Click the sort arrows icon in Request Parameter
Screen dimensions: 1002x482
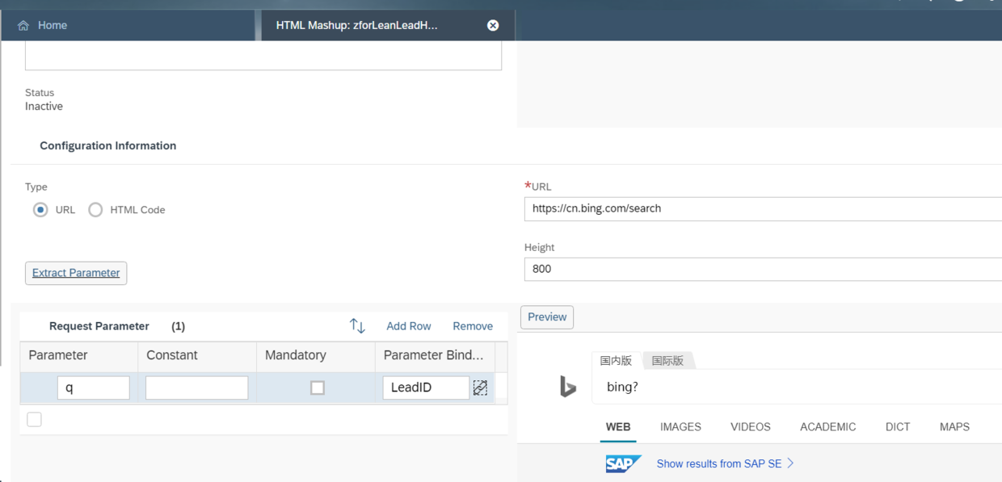(x=357, y=326)
